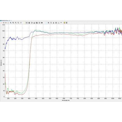Click the copy document icon
This screenshot has width=122, height=122.
[x=32, y=23]
